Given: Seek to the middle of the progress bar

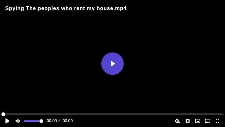Looking at the screenshot, I should [x=112, y=114].
